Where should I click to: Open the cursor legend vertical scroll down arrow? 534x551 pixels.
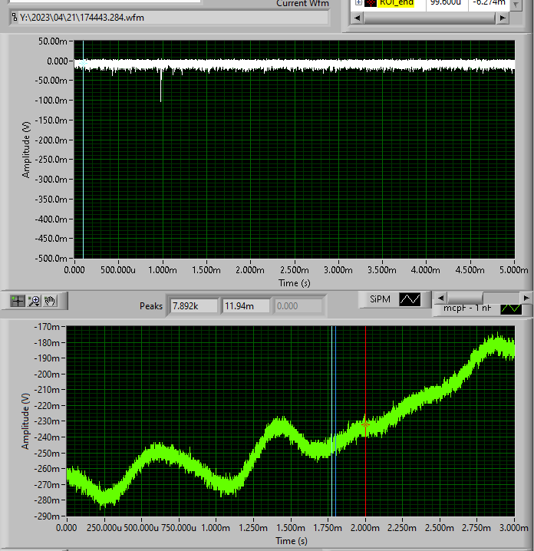(516, 5)
